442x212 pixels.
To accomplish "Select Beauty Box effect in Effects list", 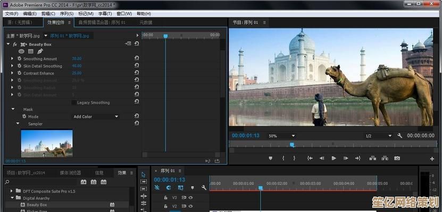I will [37, 205].
